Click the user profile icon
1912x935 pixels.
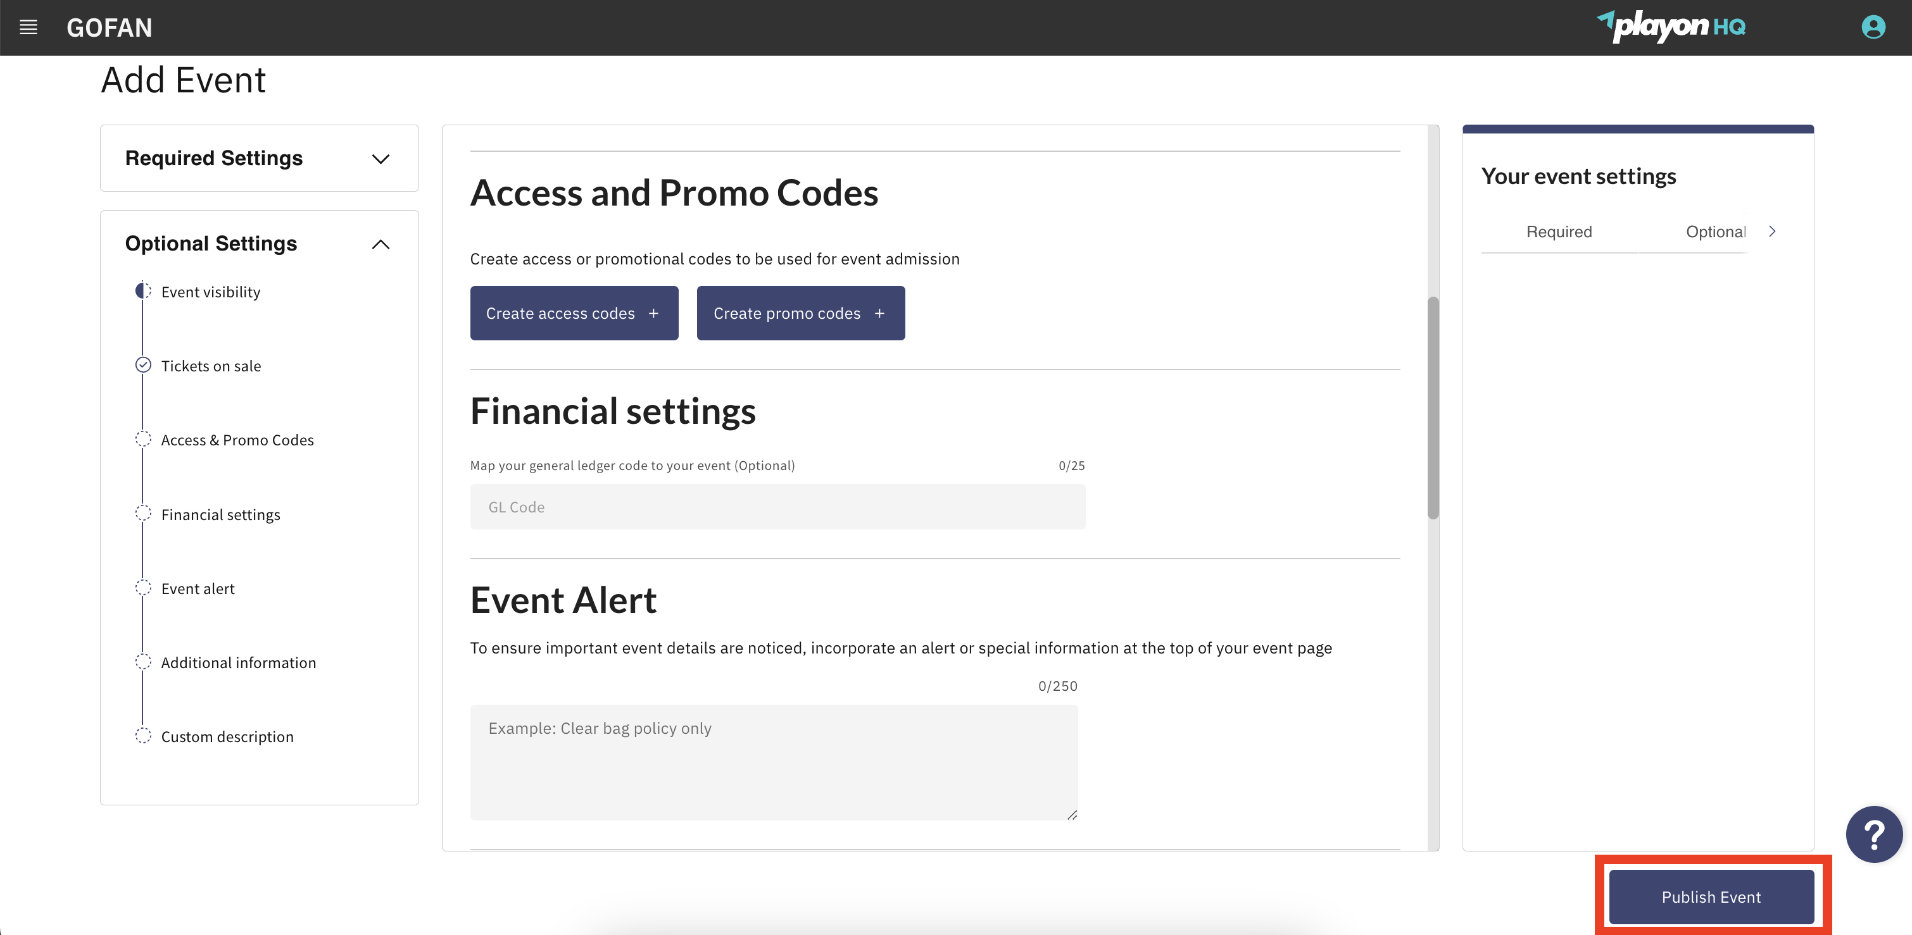click(x=1873, y=27)
